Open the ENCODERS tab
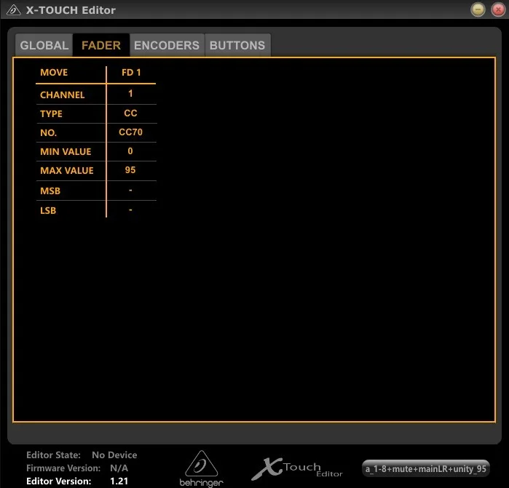The width and height of the screenshot is (509, 488). [167, 45]
